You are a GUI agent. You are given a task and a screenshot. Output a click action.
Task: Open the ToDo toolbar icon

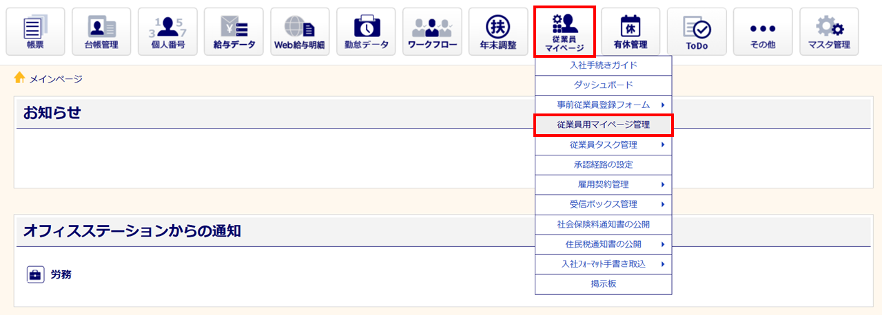pos(697,32)
